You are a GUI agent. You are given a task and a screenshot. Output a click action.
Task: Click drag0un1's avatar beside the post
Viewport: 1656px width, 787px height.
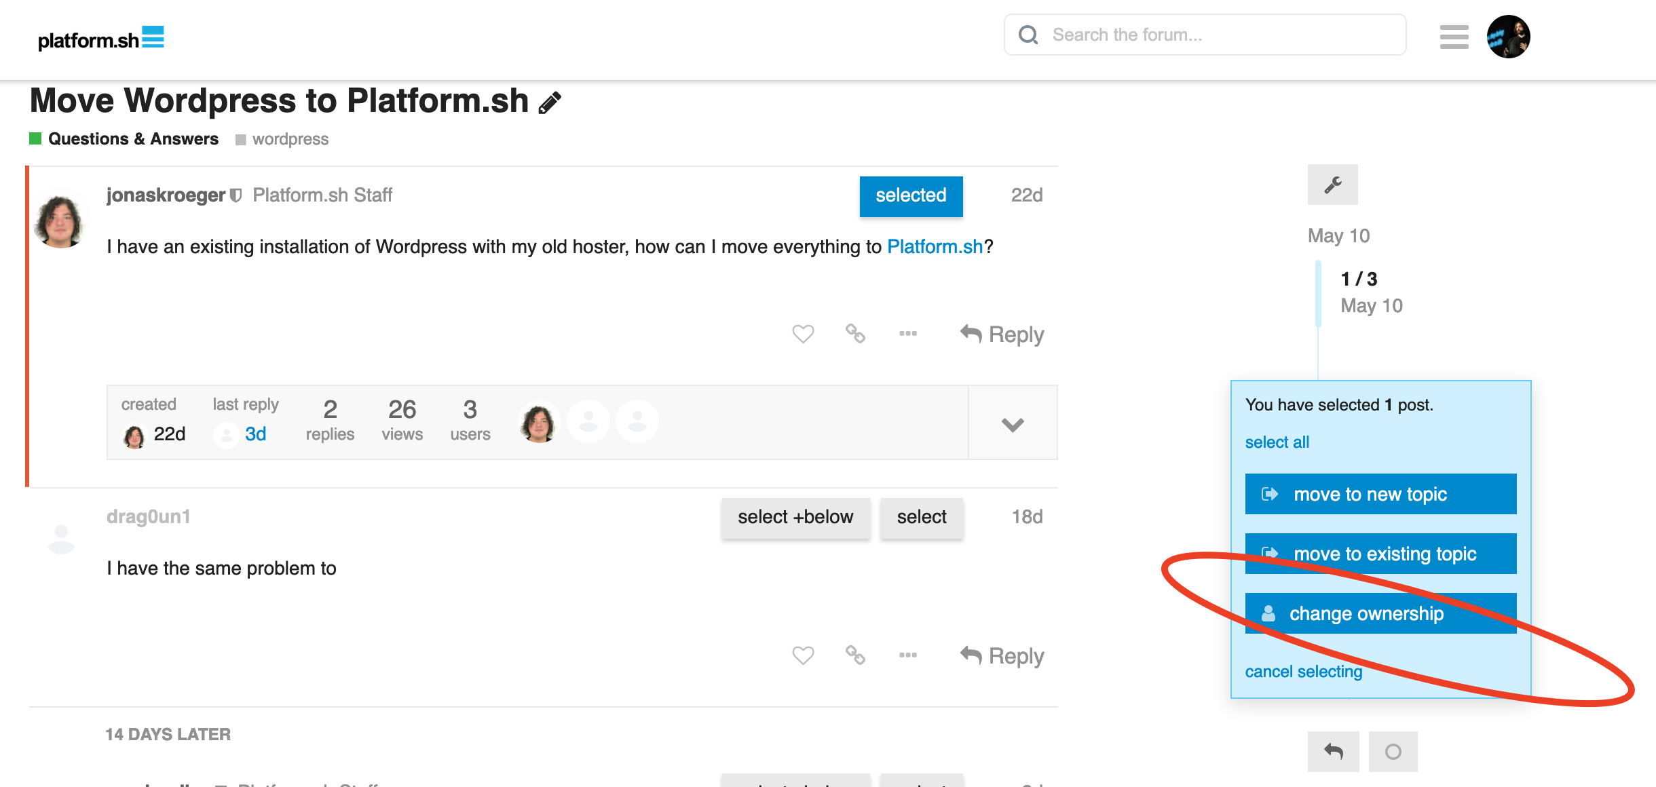(x=61, y=540)
